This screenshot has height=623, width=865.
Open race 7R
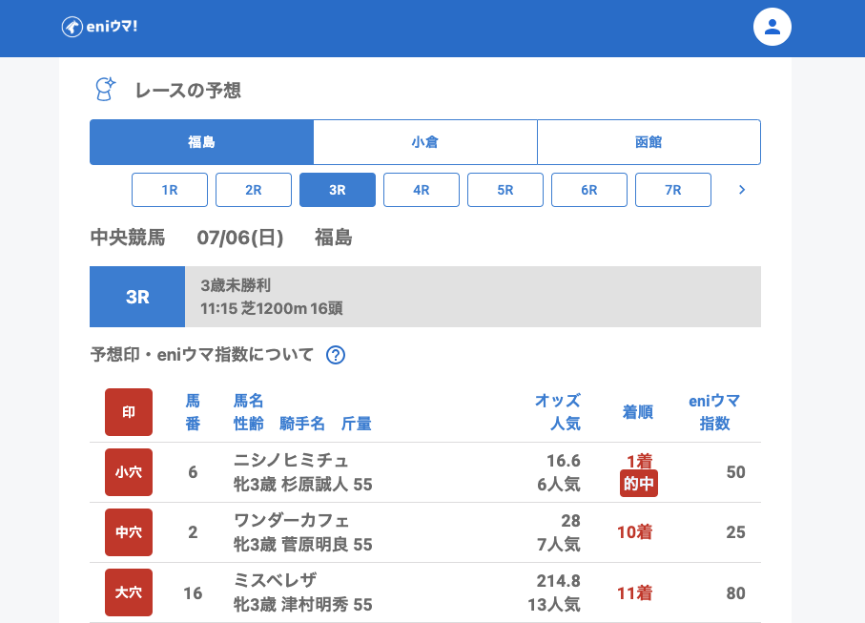[673, 190]
